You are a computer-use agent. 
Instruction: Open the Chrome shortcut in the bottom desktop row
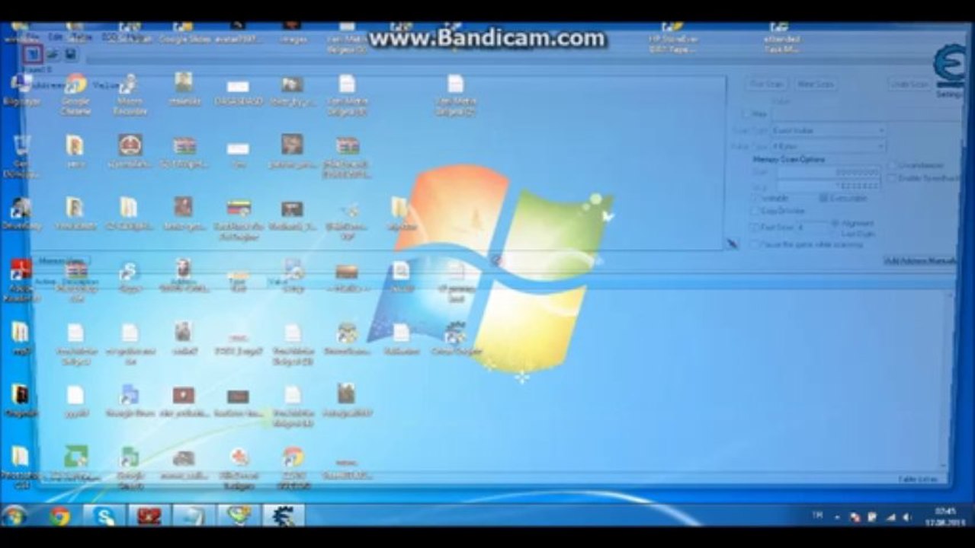coord(293,467)
